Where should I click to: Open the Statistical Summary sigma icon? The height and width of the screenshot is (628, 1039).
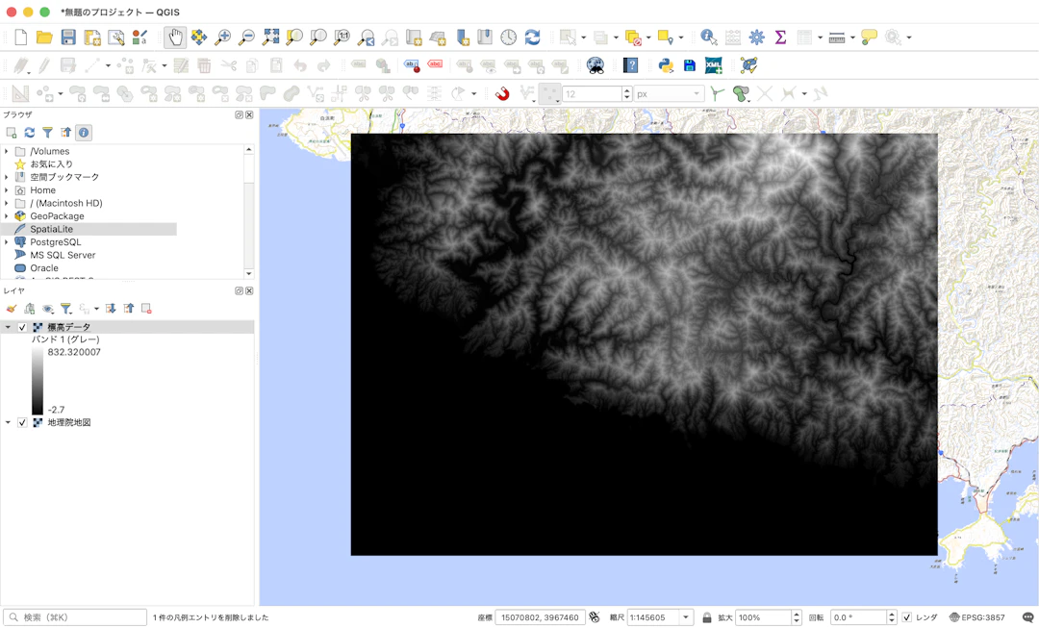780,38
